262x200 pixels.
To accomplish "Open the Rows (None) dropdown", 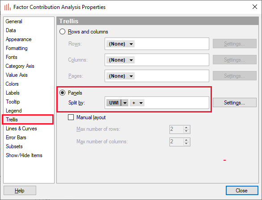I will [120, 44].
